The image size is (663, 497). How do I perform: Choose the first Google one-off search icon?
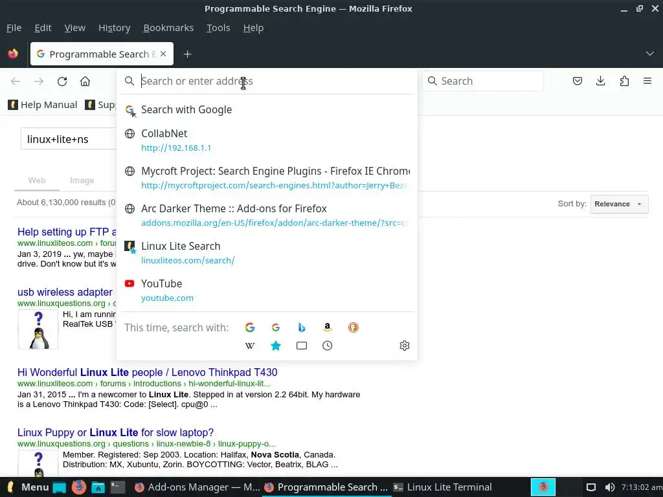tap(250, 327)
